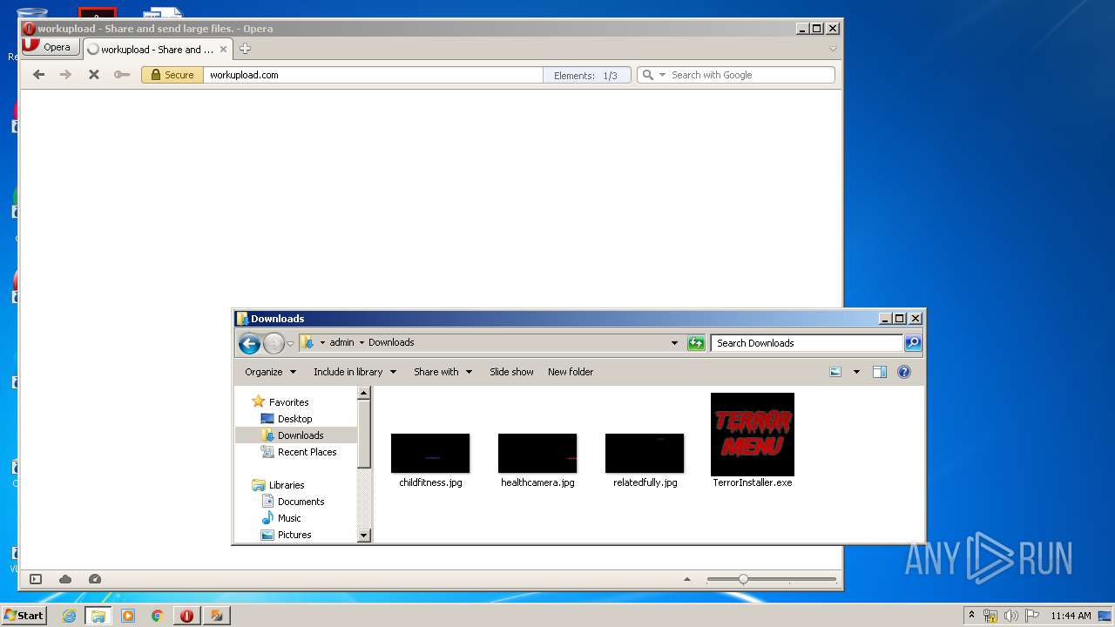1115x627 pixels.
Task: Go back in Downloads explorer window
Action: pyautogui.click(x=249, y=343)
